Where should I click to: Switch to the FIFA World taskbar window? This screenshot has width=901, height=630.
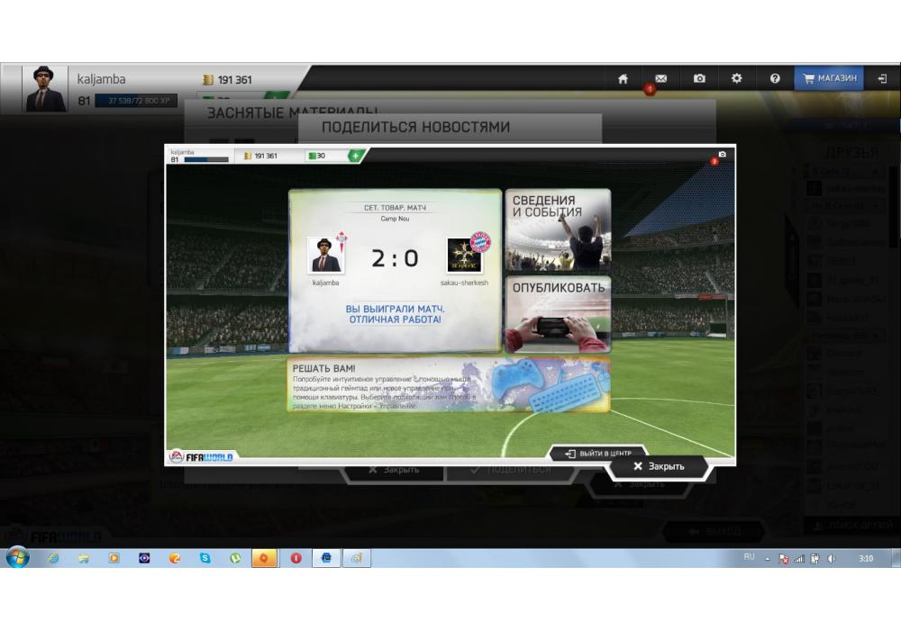pos(326,558)
